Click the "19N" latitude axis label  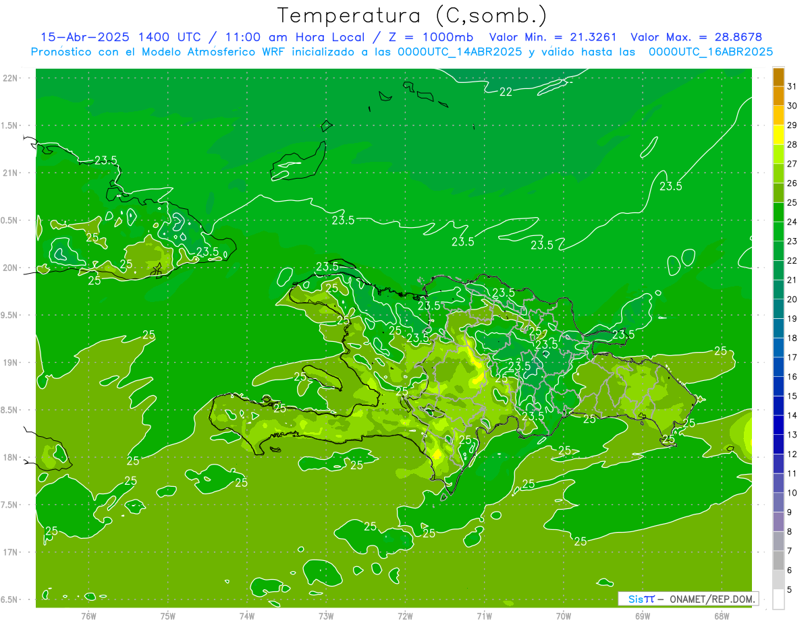(11, 363)
